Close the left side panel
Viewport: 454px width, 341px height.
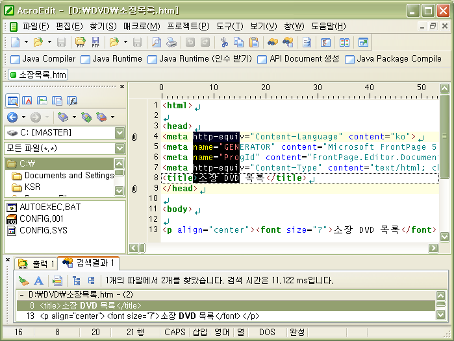122,86
